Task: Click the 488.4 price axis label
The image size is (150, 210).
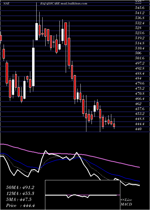Action: [x=140, y=73]
